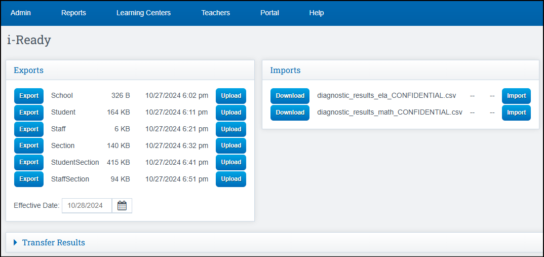Screen dimensions: 544x257
Task: Click the 6 KB file size
Action: [x=122, y=129]
